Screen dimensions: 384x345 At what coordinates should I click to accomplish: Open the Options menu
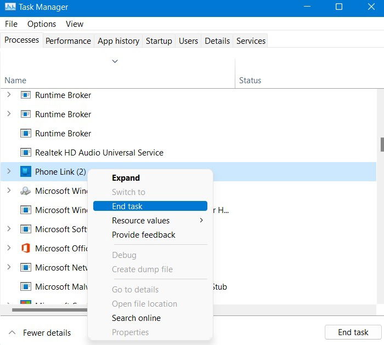click(x=42, y=24)
